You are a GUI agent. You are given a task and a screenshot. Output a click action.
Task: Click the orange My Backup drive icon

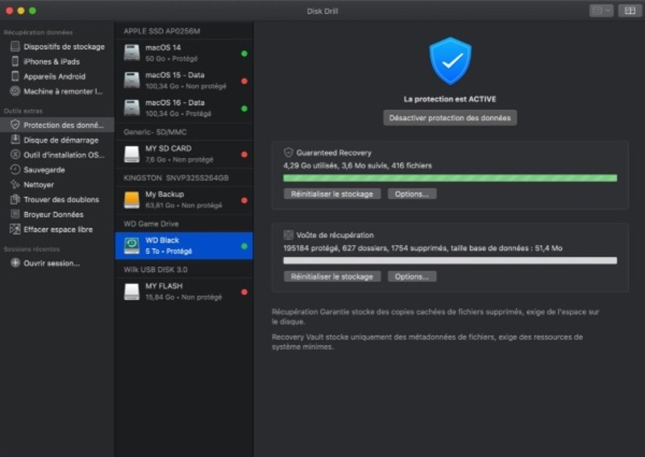[x=131, y=200]
